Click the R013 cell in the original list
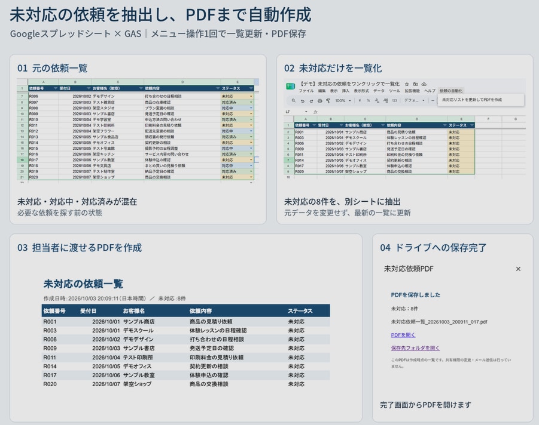Image resolution: width=539 pixels, height=425 pixels. (43, 137)
